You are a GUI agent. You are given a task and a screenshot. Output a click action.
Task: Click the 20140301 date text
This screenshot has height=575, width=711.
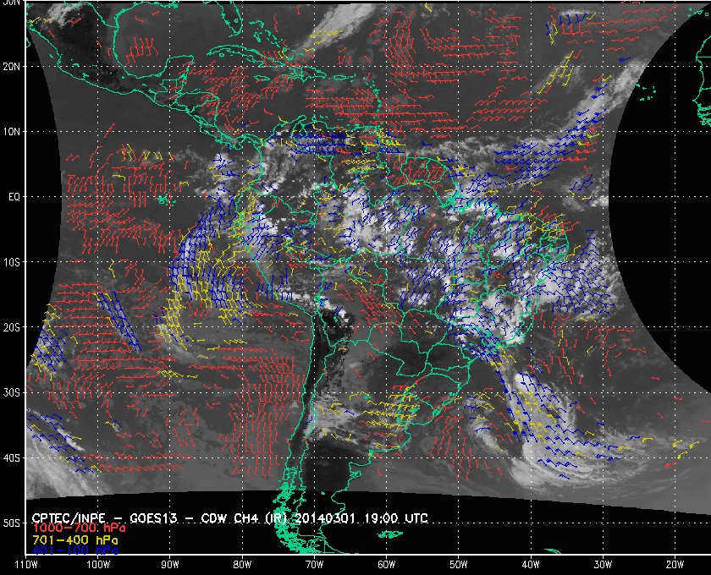326,518
